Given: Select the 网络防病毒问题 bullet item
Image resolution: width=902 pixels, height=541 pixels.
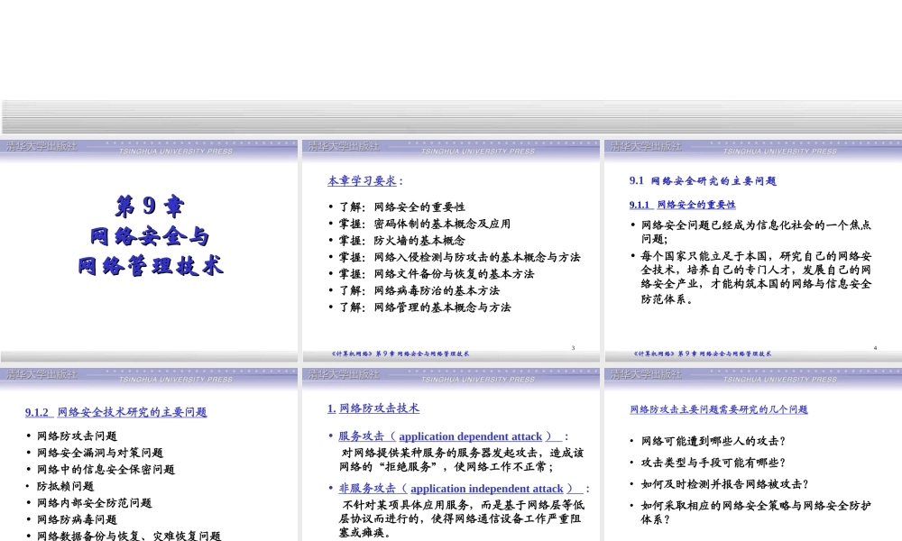Looking at the screenshot, I should (79, 519).
